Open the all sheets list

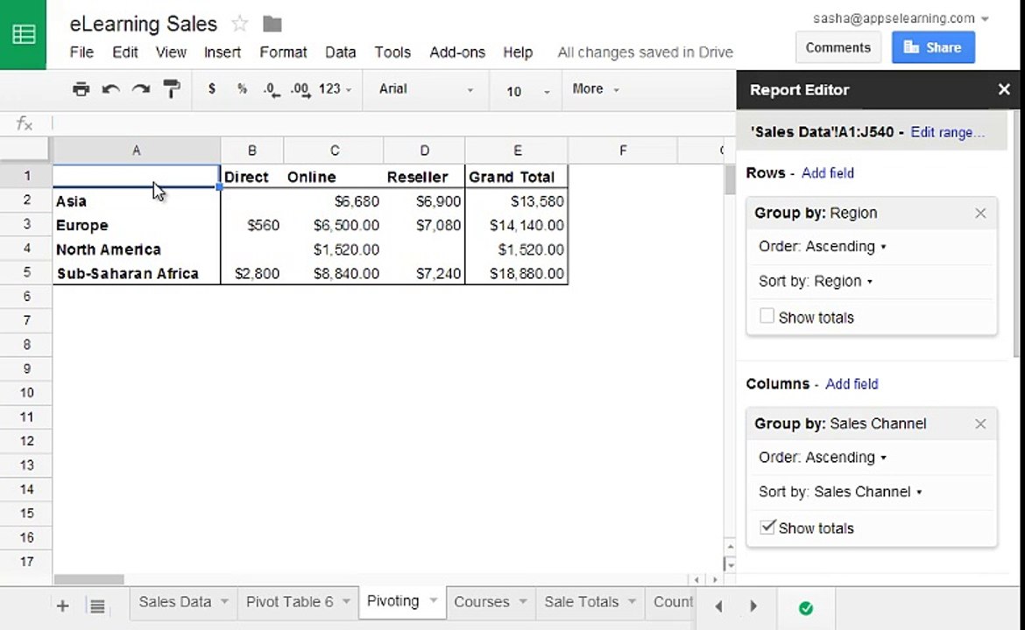click(x=97, y=606)
